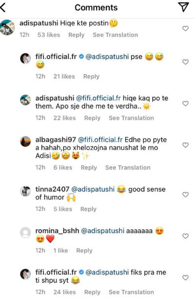The width and height of the screenshot is (195, 304).
Task: Like adispatushi's 'hiqe kaq po te them' reply
Action: click(x=186, y=103)
